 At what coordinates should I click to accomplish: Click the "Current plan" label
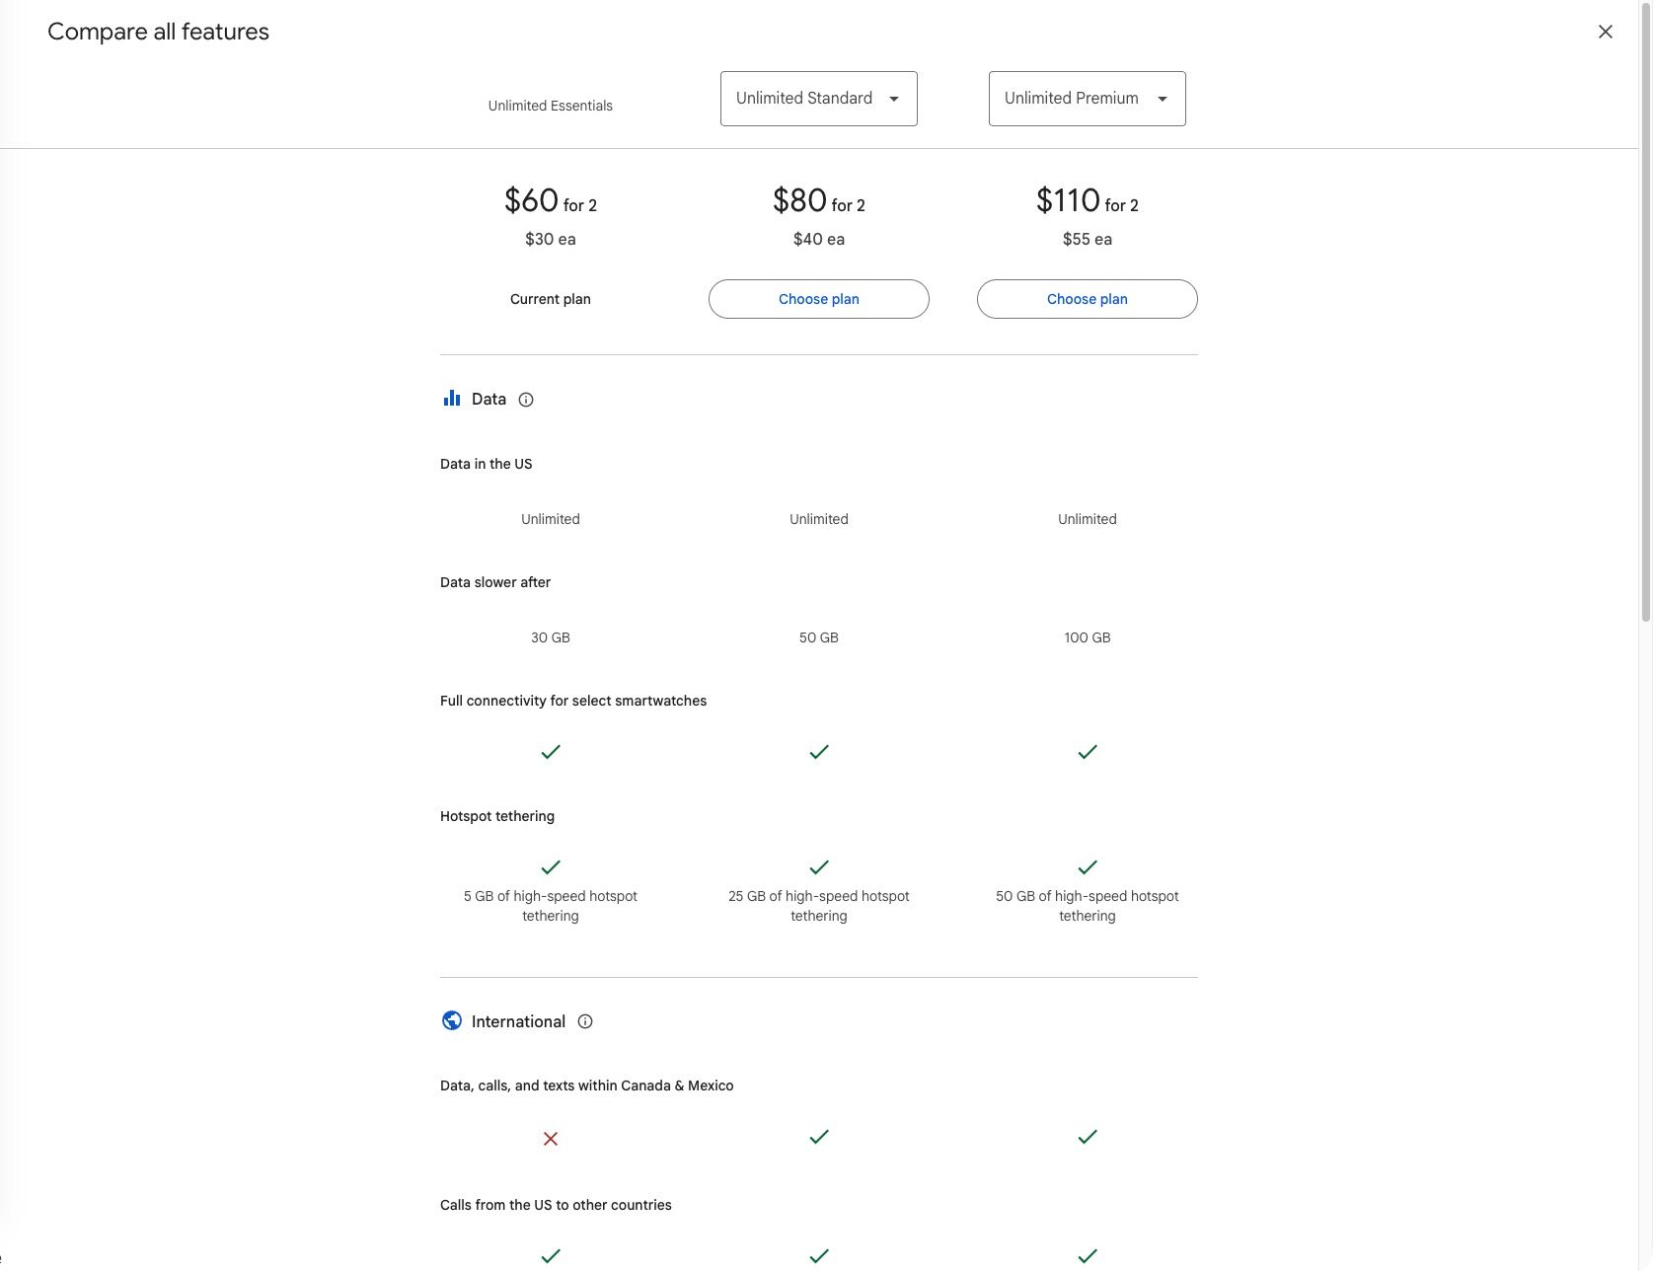pyautogui.click(x=551, y=299)
